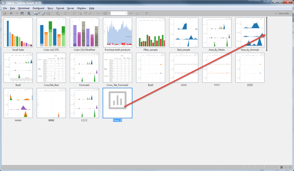Click the Sort Ascending toolbar icon
Viewport: 294px width, 171px height.
(80, 13)
